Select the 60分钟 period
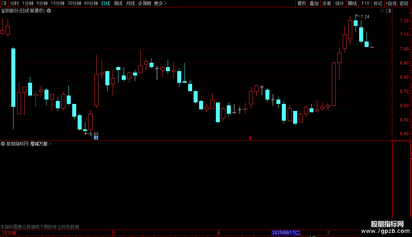412x237 pixels. coord(91,3)
